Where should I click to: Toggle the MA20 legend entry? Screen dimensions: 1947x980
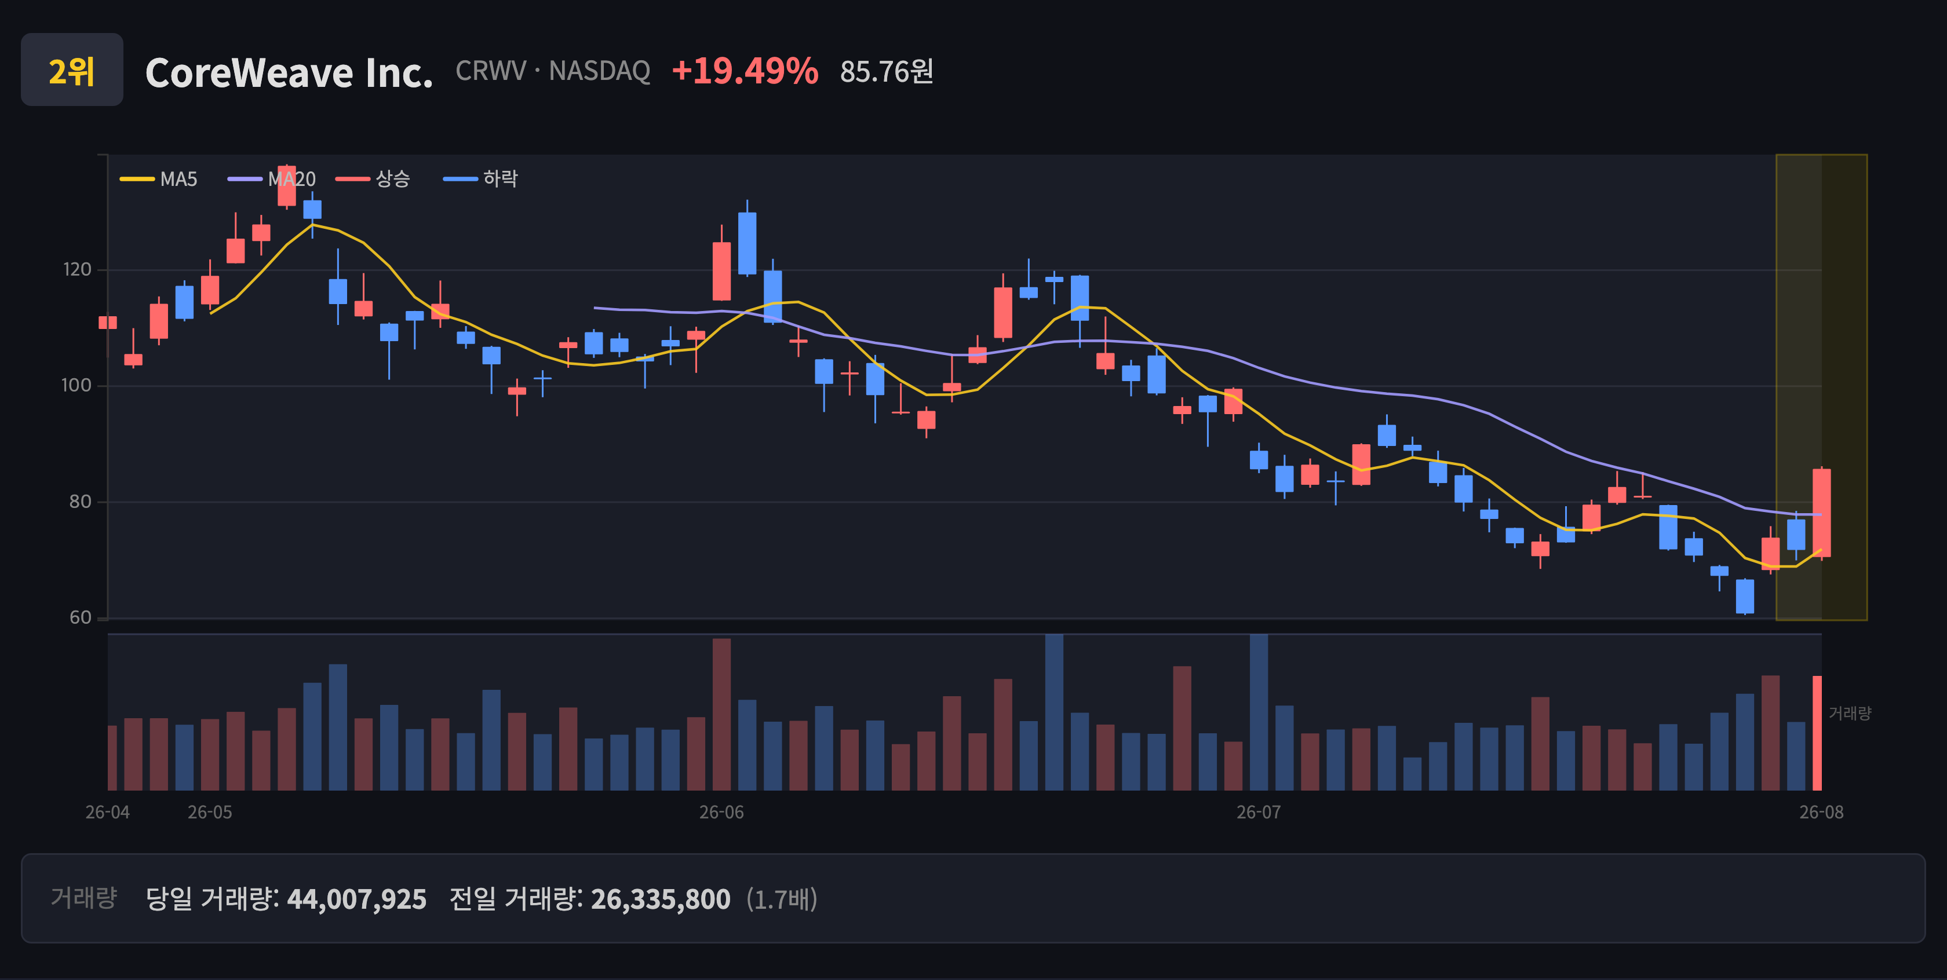pos(271,179)
